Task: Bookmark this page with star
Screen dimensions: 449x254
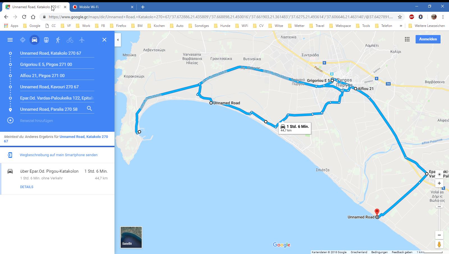Action: 400,17
